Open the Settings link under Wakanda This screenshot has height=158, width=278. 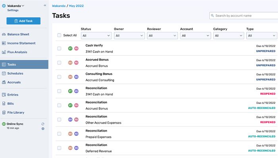tap(13, 11)
